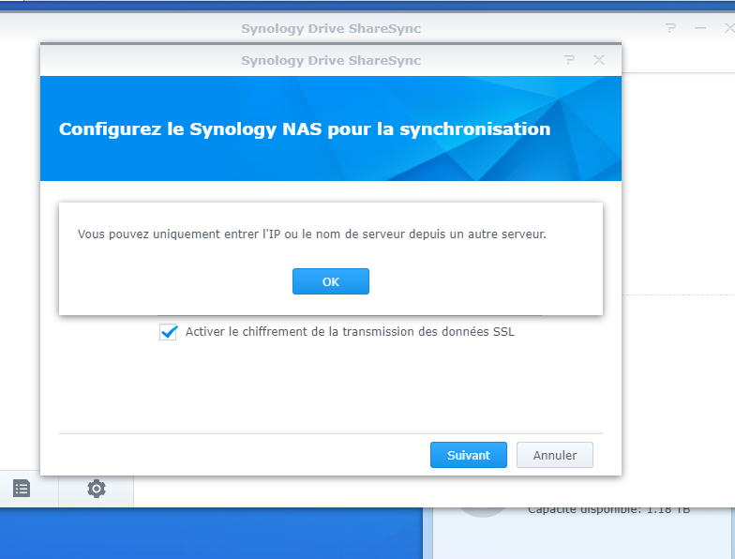735x559 pixels.
Task: Open the settings gear tab
Action: pyautogui.click(x=96, y=489)
